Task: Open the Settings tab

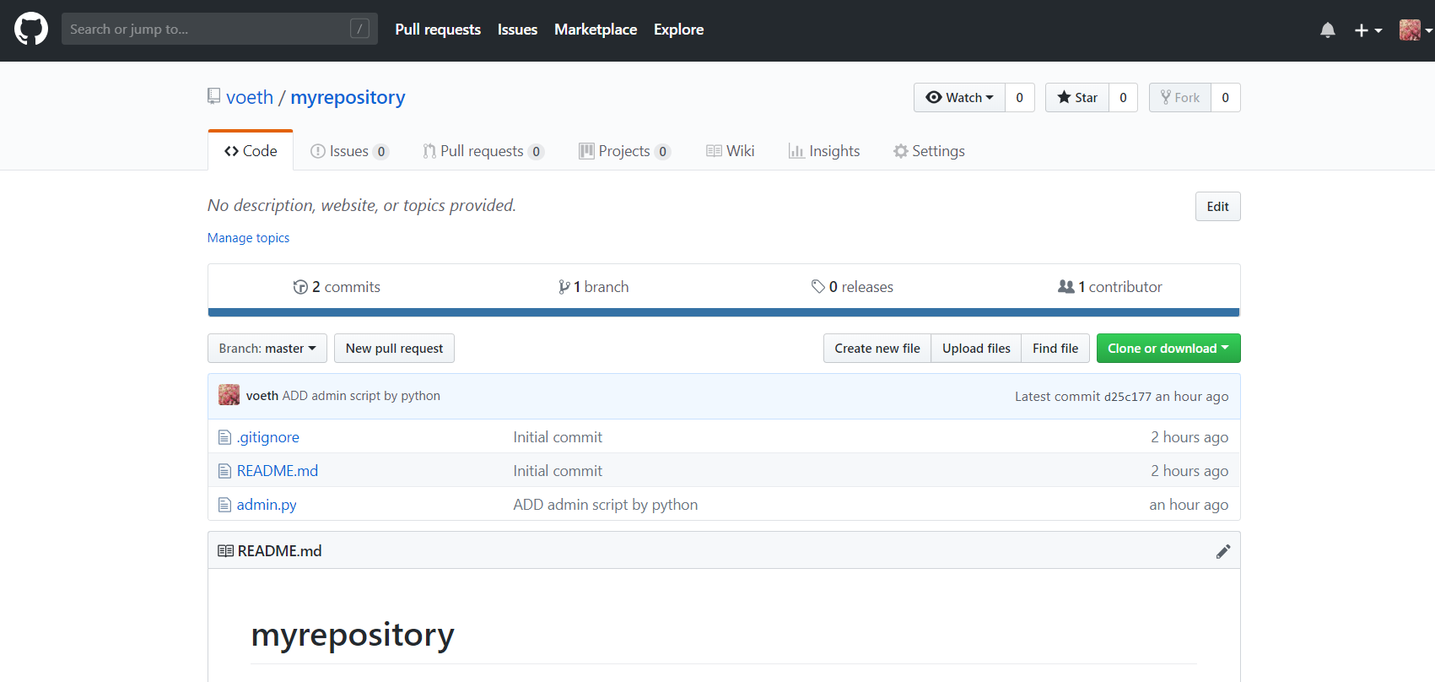Action: pos(929,151)
